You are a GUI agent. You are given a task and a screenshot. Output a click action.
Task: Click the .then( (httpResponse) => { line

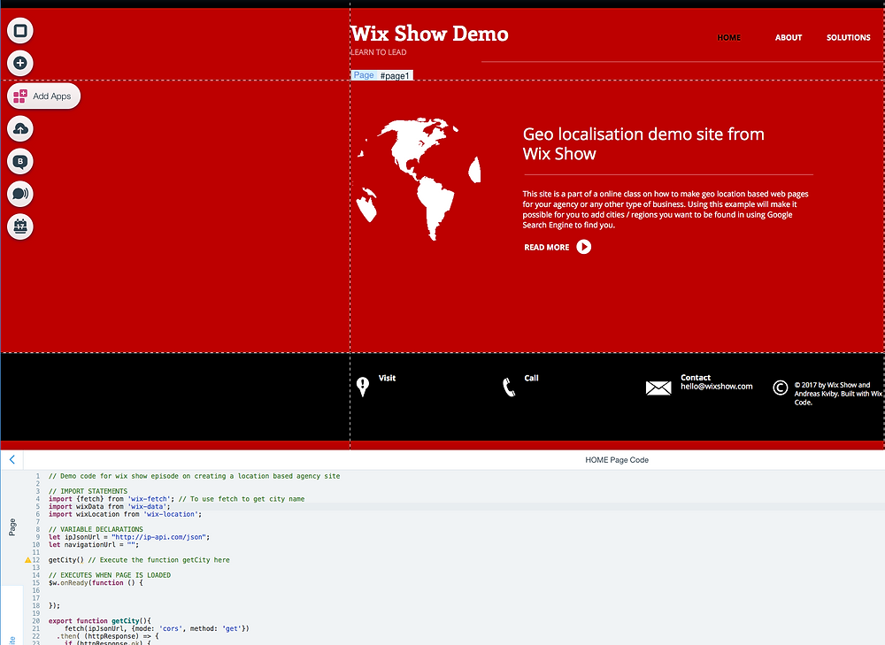coord(107,636)
